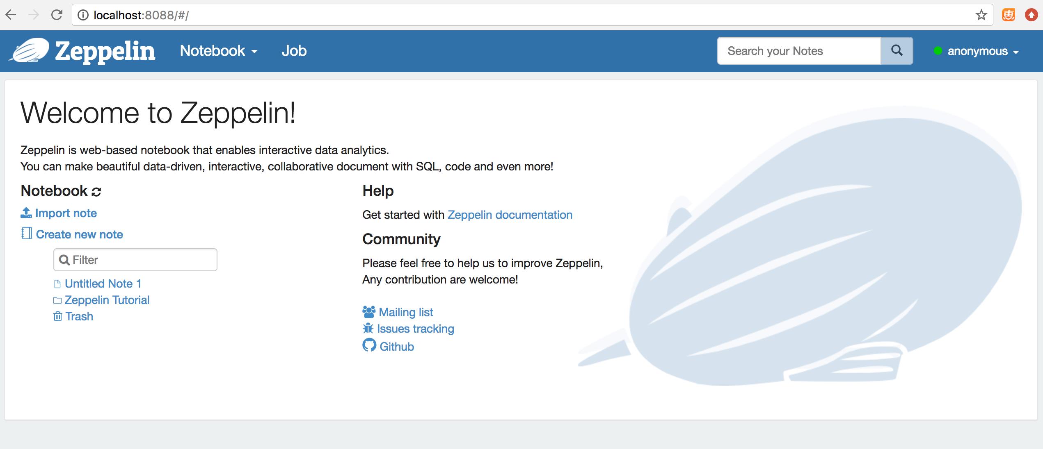Open the Zeppelin documentation link
The image size is (1043, 449).
(510, 215)
